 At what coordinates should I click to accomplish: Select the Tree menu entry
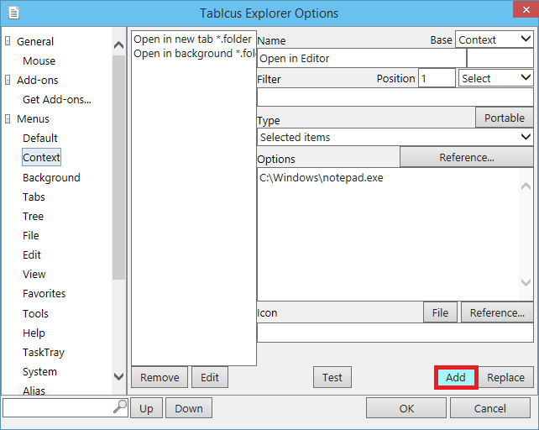click(x=33, y=216)
